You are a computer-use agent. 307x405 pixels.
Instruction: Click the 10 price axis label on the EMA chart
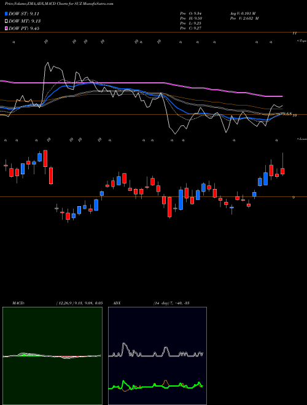pos(294,115)
